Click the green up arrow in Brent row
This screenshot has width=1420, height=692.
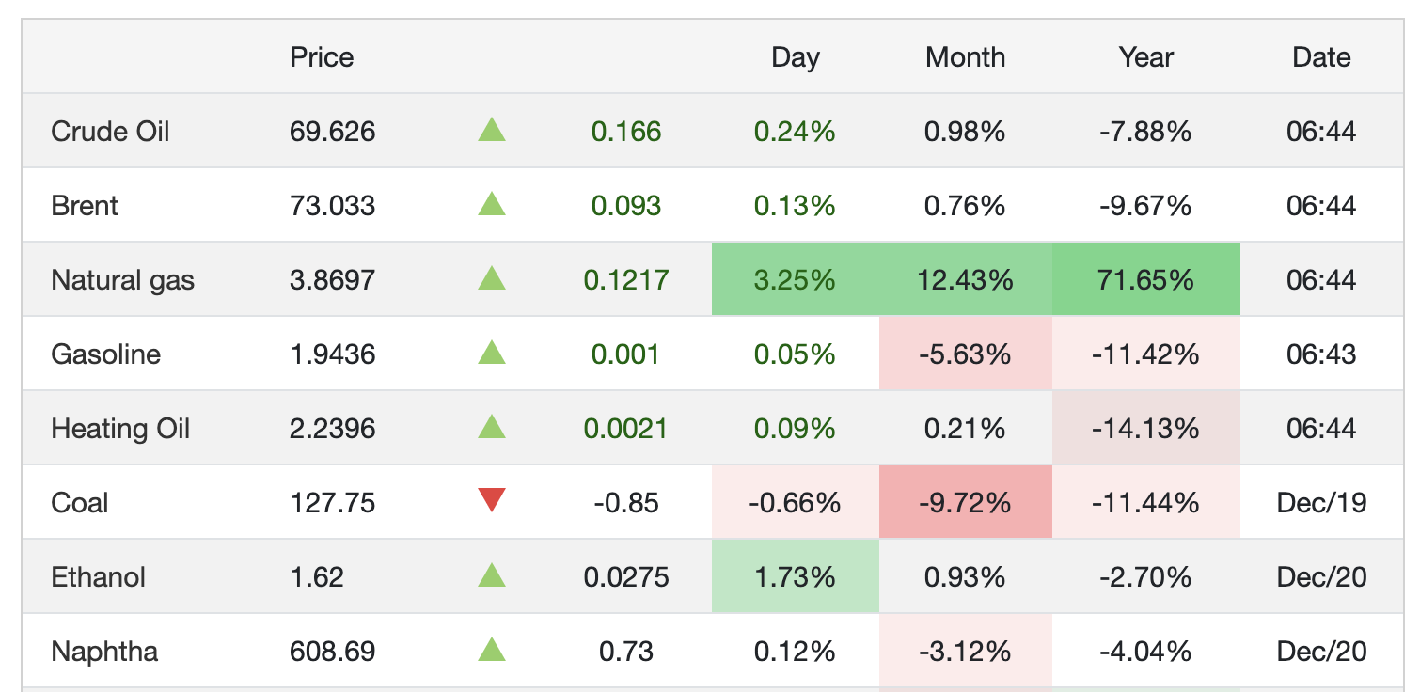click(492, 204)
